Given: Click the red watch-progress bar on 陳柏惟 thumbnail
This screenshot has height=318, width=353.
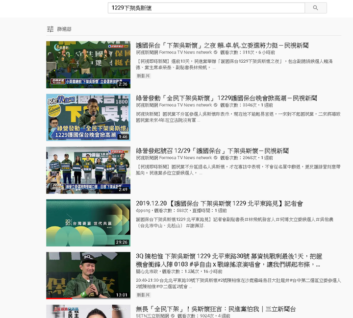Looking at the screenshot, I should (x=59, y=298).
